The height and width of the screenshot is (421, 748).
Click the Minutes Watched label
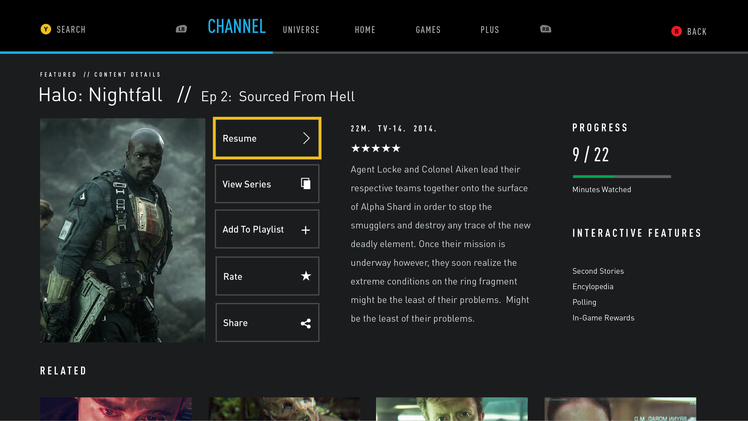[601, 189]
